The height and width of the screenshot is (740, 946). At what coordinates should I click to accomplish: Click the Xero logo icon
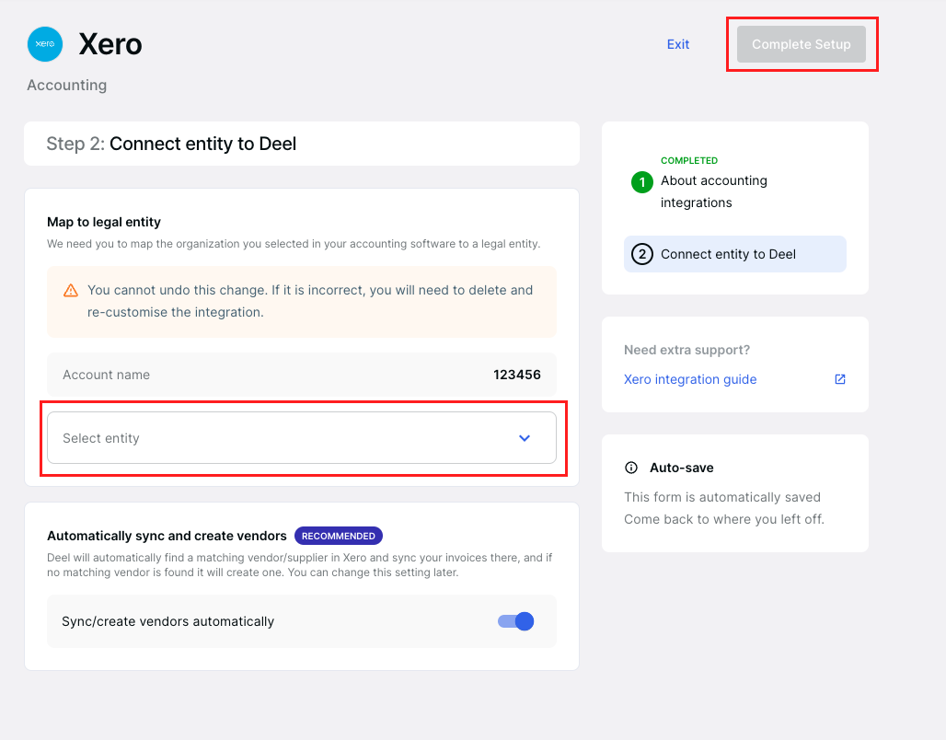pyautogui.click(x=45, y=44)
